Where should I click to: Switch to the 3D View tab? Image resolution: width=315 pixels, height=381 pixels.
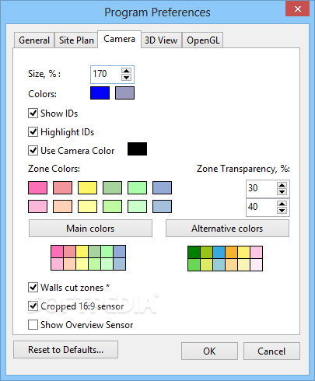[x=161, y=40]
